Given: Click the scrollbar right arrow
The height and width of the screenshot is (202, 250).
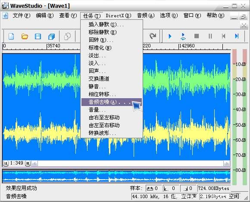Looking at the screenshot, I should (x=227, y=163).
